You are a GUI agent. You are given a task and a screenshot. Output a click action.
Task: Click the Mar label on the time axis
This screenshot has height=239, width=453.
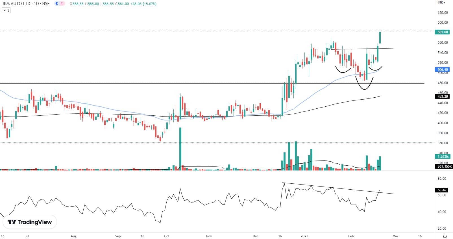(395, 236)
